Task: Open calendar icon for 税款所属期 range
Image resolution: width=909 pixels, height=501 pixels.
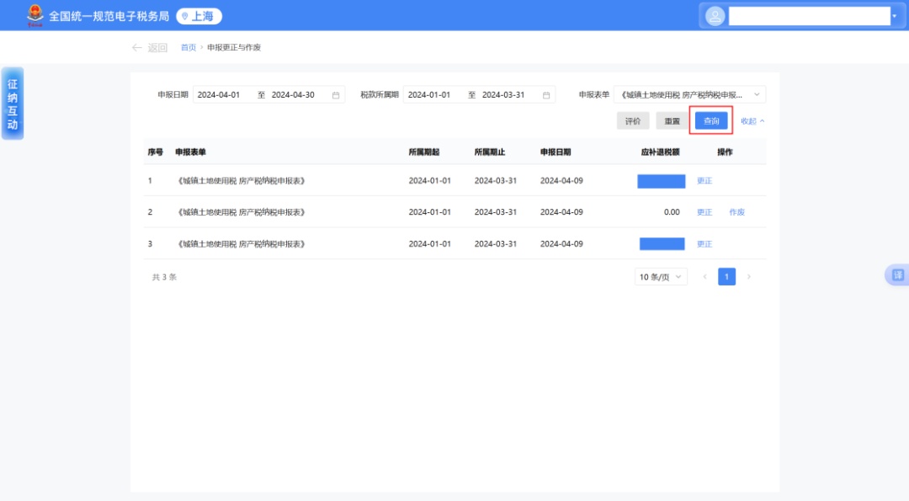Action: tap(546, 95)
